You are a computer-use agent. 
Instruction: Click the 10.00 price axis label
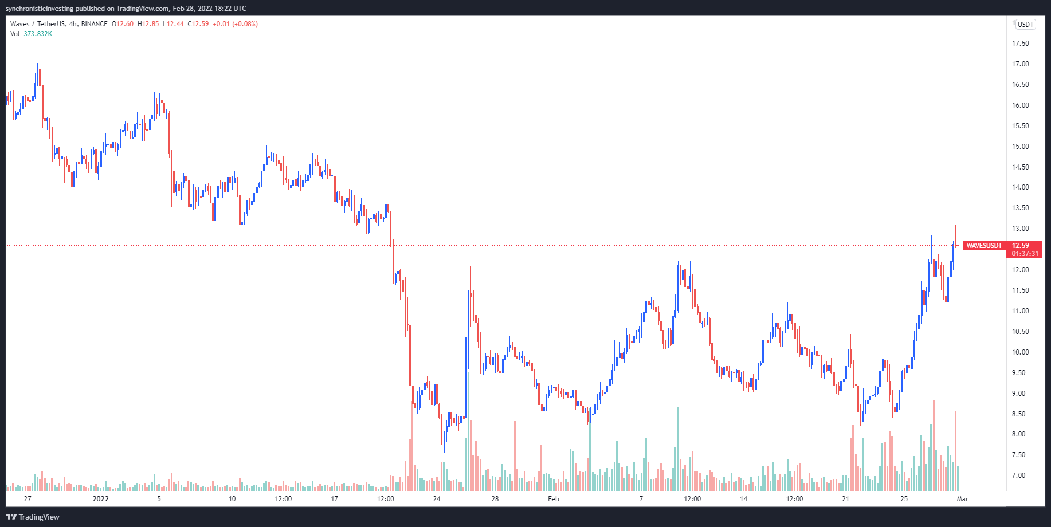tap(1020, 352)
